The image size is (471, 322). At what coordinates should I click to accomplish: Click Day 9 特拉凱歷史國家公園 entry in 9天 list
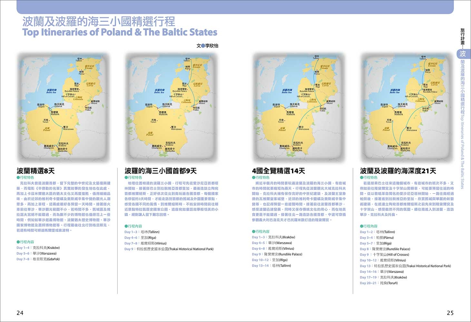[x=169, y=249]
